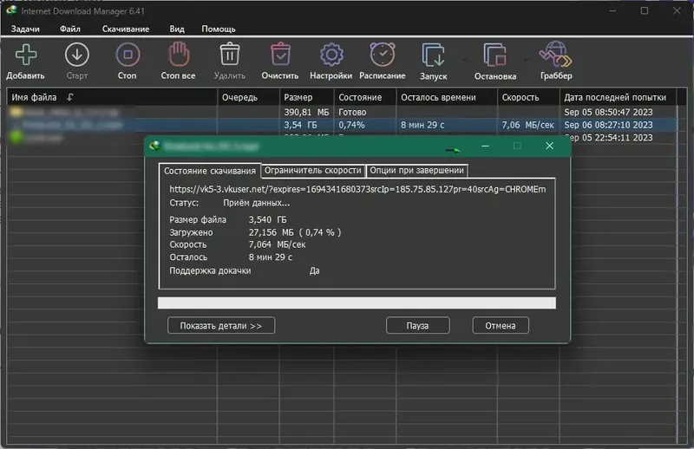Viewport: 694px width, 449px height.
Task: Click the download progress bar
Action: (x=357, y=303)
